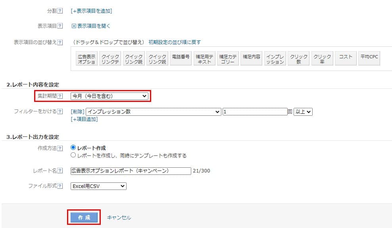392x228 pixels.
Task: Show help for フィルターをかける
Action: pyautogui.click(x=60, y=112)
